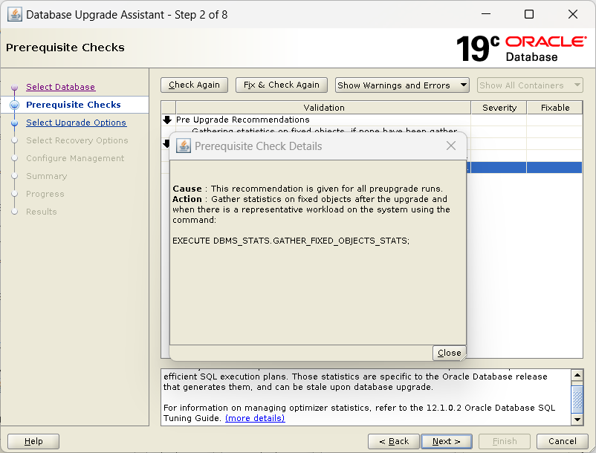Go to Select Upgrade Options step
This screenshot has width=596, height=453.
76,123
